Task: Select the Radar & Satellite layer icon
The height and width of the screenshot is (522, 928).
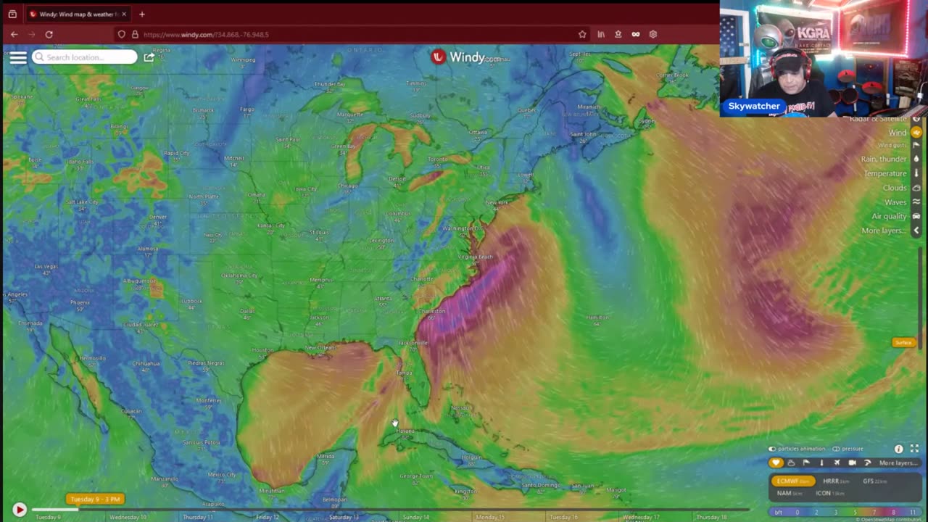Action: click(x=916, y=119)
